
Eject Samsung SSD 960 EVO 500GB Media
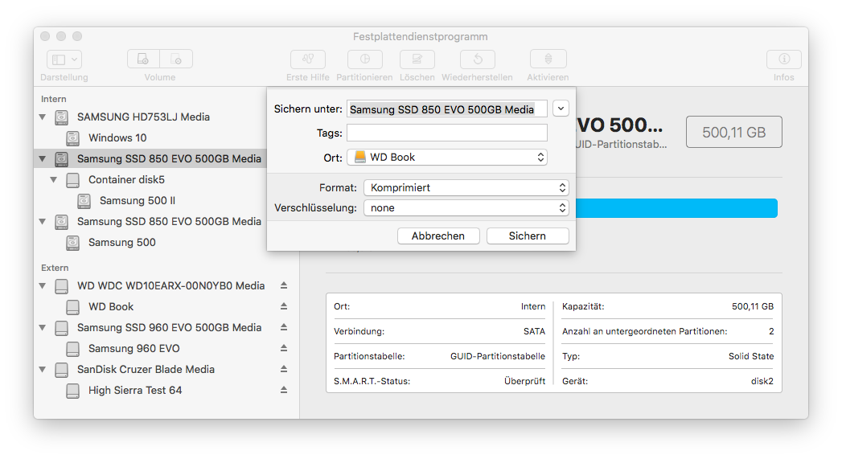284,327
